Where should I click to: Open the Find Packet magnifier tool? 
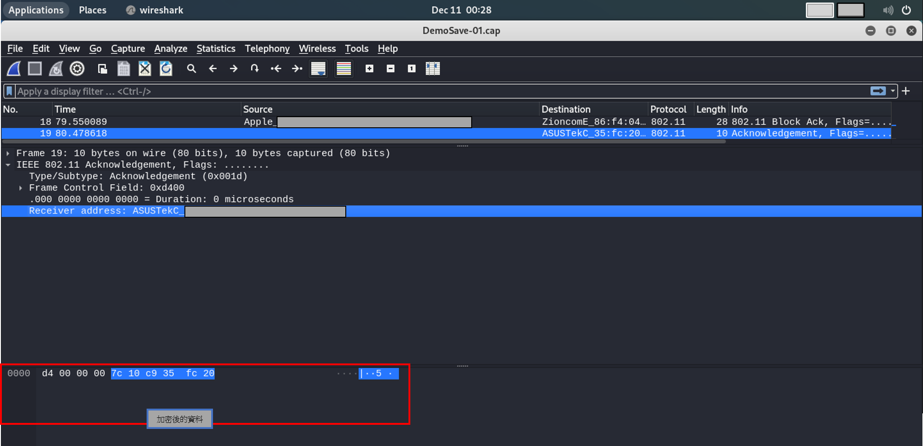coord(191,69)
